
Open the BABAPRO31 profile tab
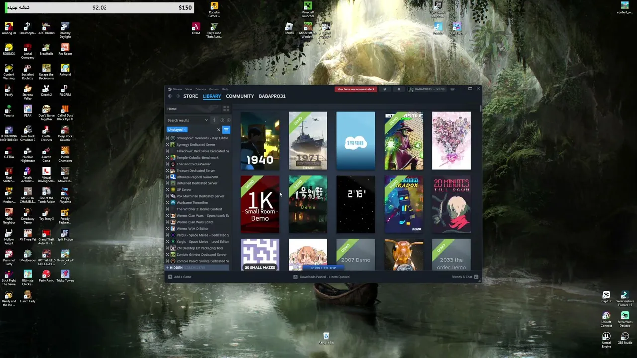coord(272,96)
